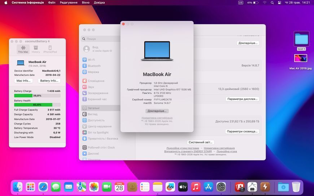Open Finder from the Dock
314x196 pixels.
(x=18, y=187)
